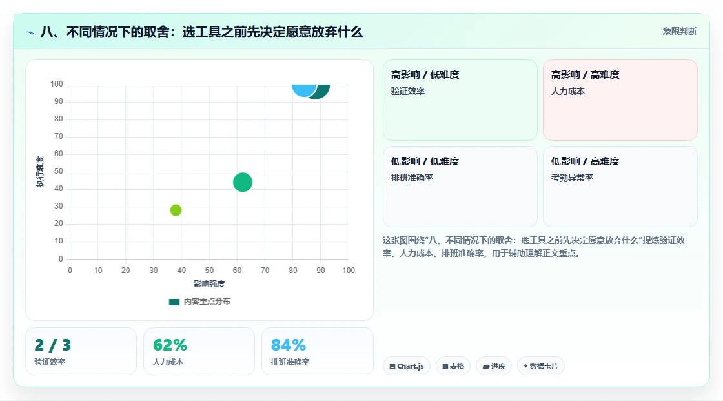The width and height of the screenshot is (723, 401).
Task: Select the 低影响 / 高难度 quadrant card
Action: (x=620, y=187)
